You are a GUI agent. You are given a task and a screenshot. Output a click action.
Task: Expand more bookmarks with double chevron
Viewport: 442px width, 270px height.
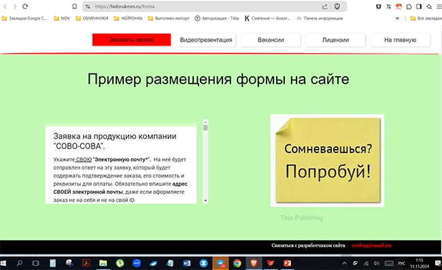(x=397, y=18)
